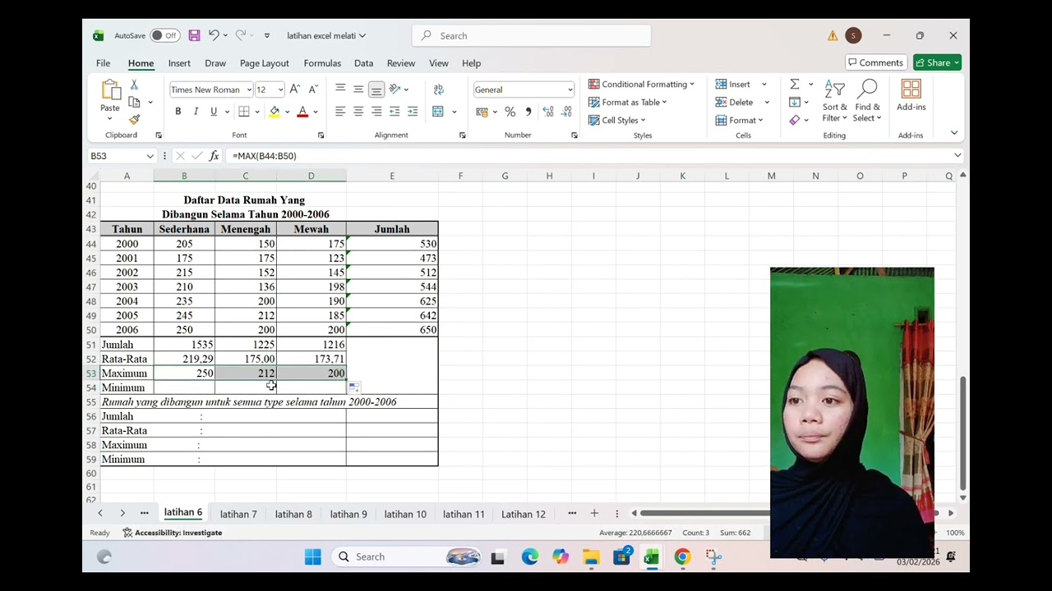Click Decrease Font Size icon
The image size is (1052, 591).
tap(313, 89)
